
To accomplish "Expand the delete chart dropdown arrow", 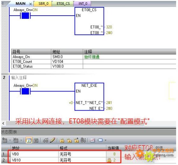I will [21, 140].
